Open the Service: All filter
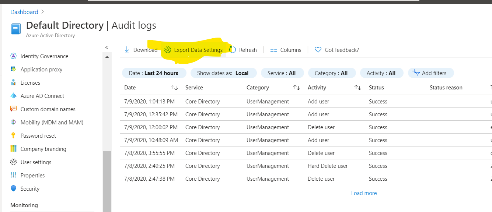Screen dimensions: 492x212 click(x=282, y=73)
